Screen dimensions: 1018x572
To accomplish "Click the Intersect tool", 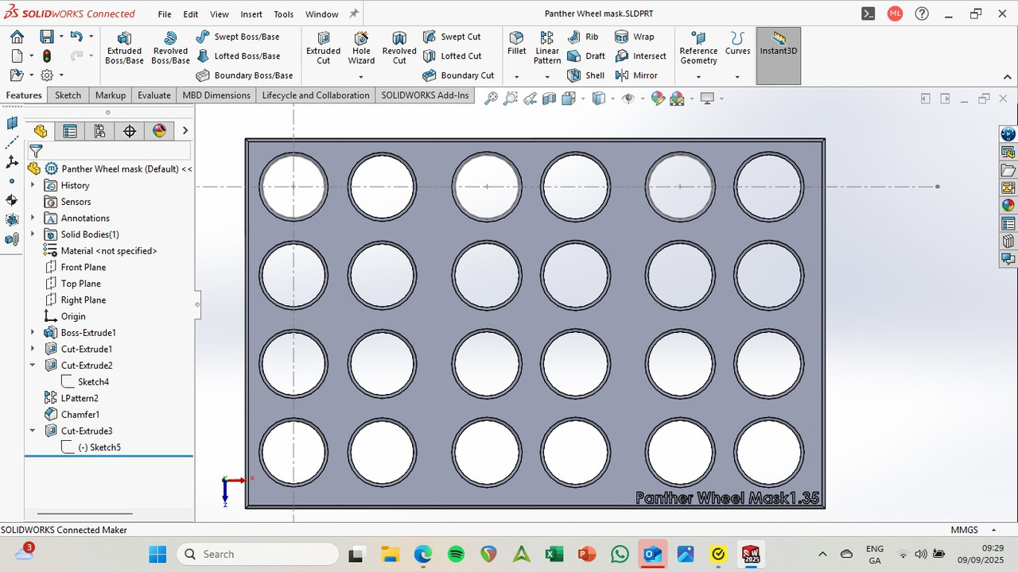I will [640, 56].
